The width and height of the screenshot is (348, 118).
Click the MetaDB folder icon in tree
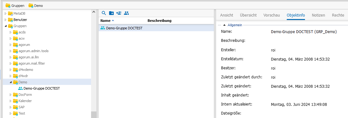pos(10,13)
